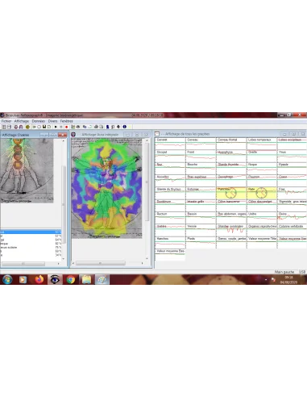Open Google Chrome from the taskbar
The height and width of the screenshot is (397, 307).
click(x=71, y=280)
